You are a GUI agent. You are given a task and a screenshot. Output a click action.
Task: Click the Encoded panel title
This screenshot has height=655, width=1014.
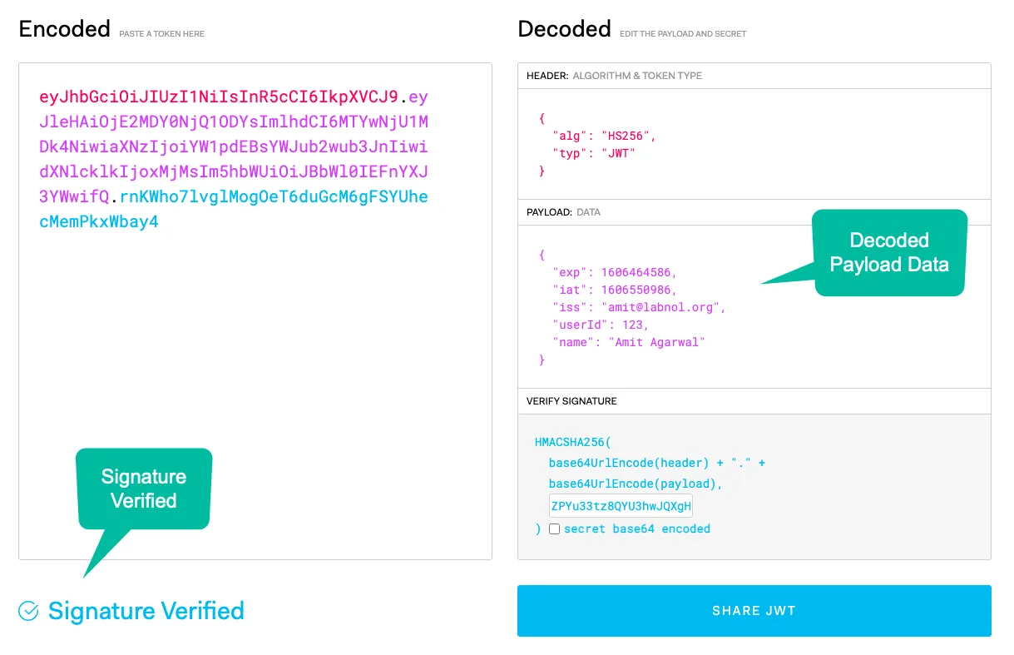[64, 28]
